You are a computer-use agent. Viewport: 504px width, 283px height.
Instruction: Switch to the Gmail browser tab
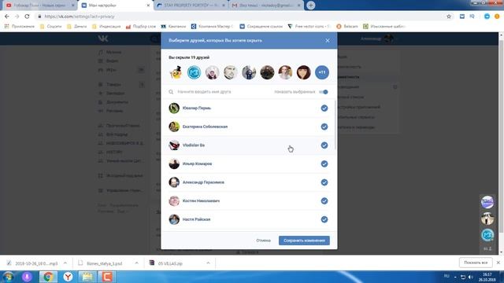266,6
